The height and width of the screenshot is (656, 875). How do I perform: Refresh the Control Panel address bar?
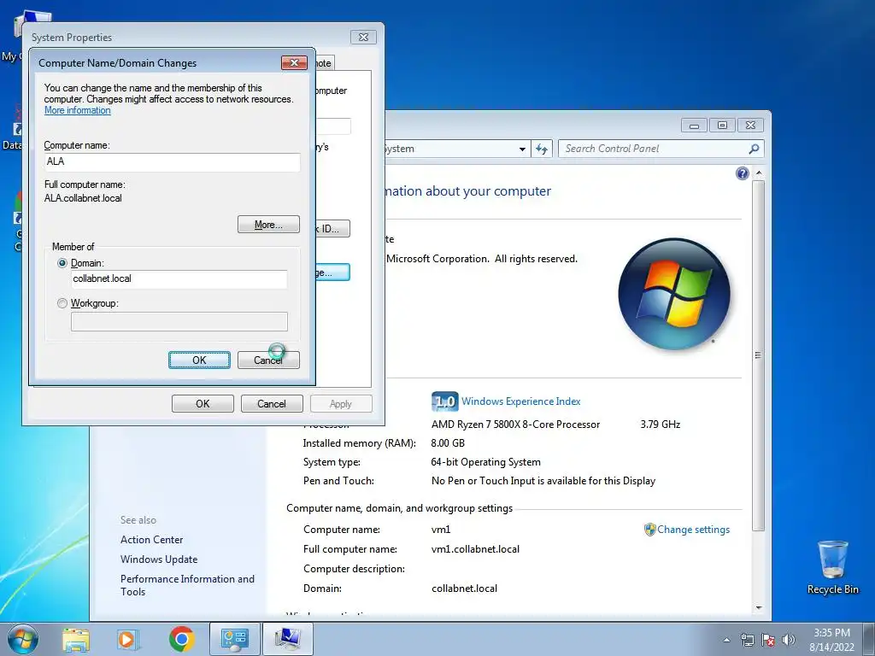(542, 149)
